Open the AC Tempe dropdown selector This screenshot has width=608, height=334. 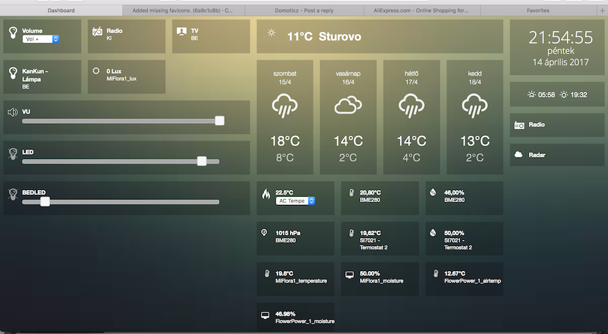296,201
